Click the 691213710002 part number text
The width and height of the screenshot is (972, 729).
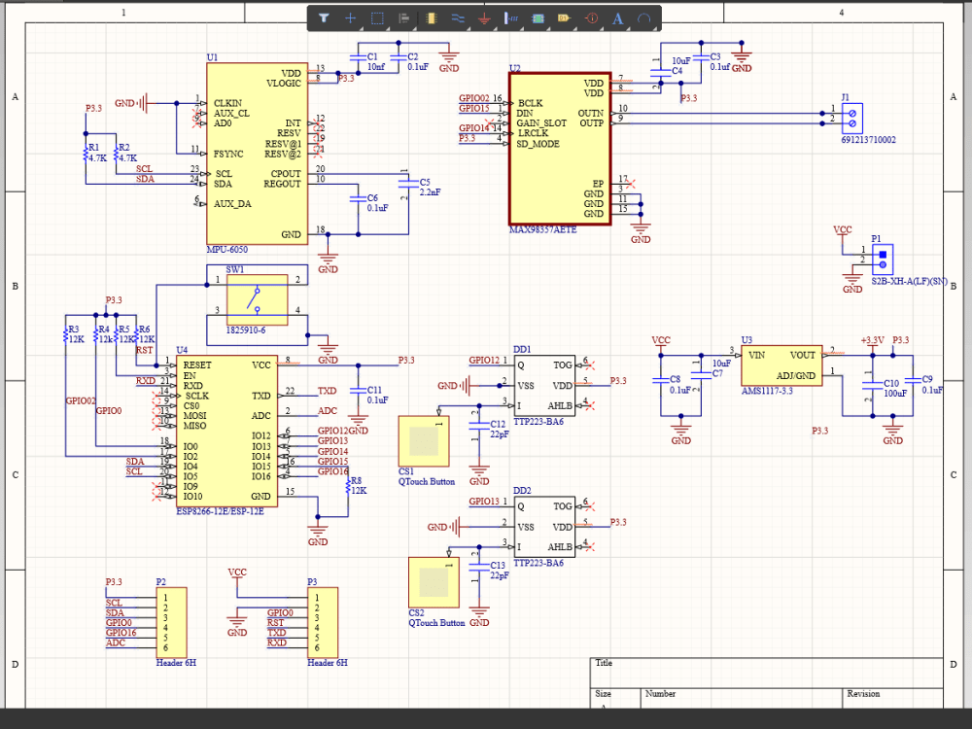point(868,139)
